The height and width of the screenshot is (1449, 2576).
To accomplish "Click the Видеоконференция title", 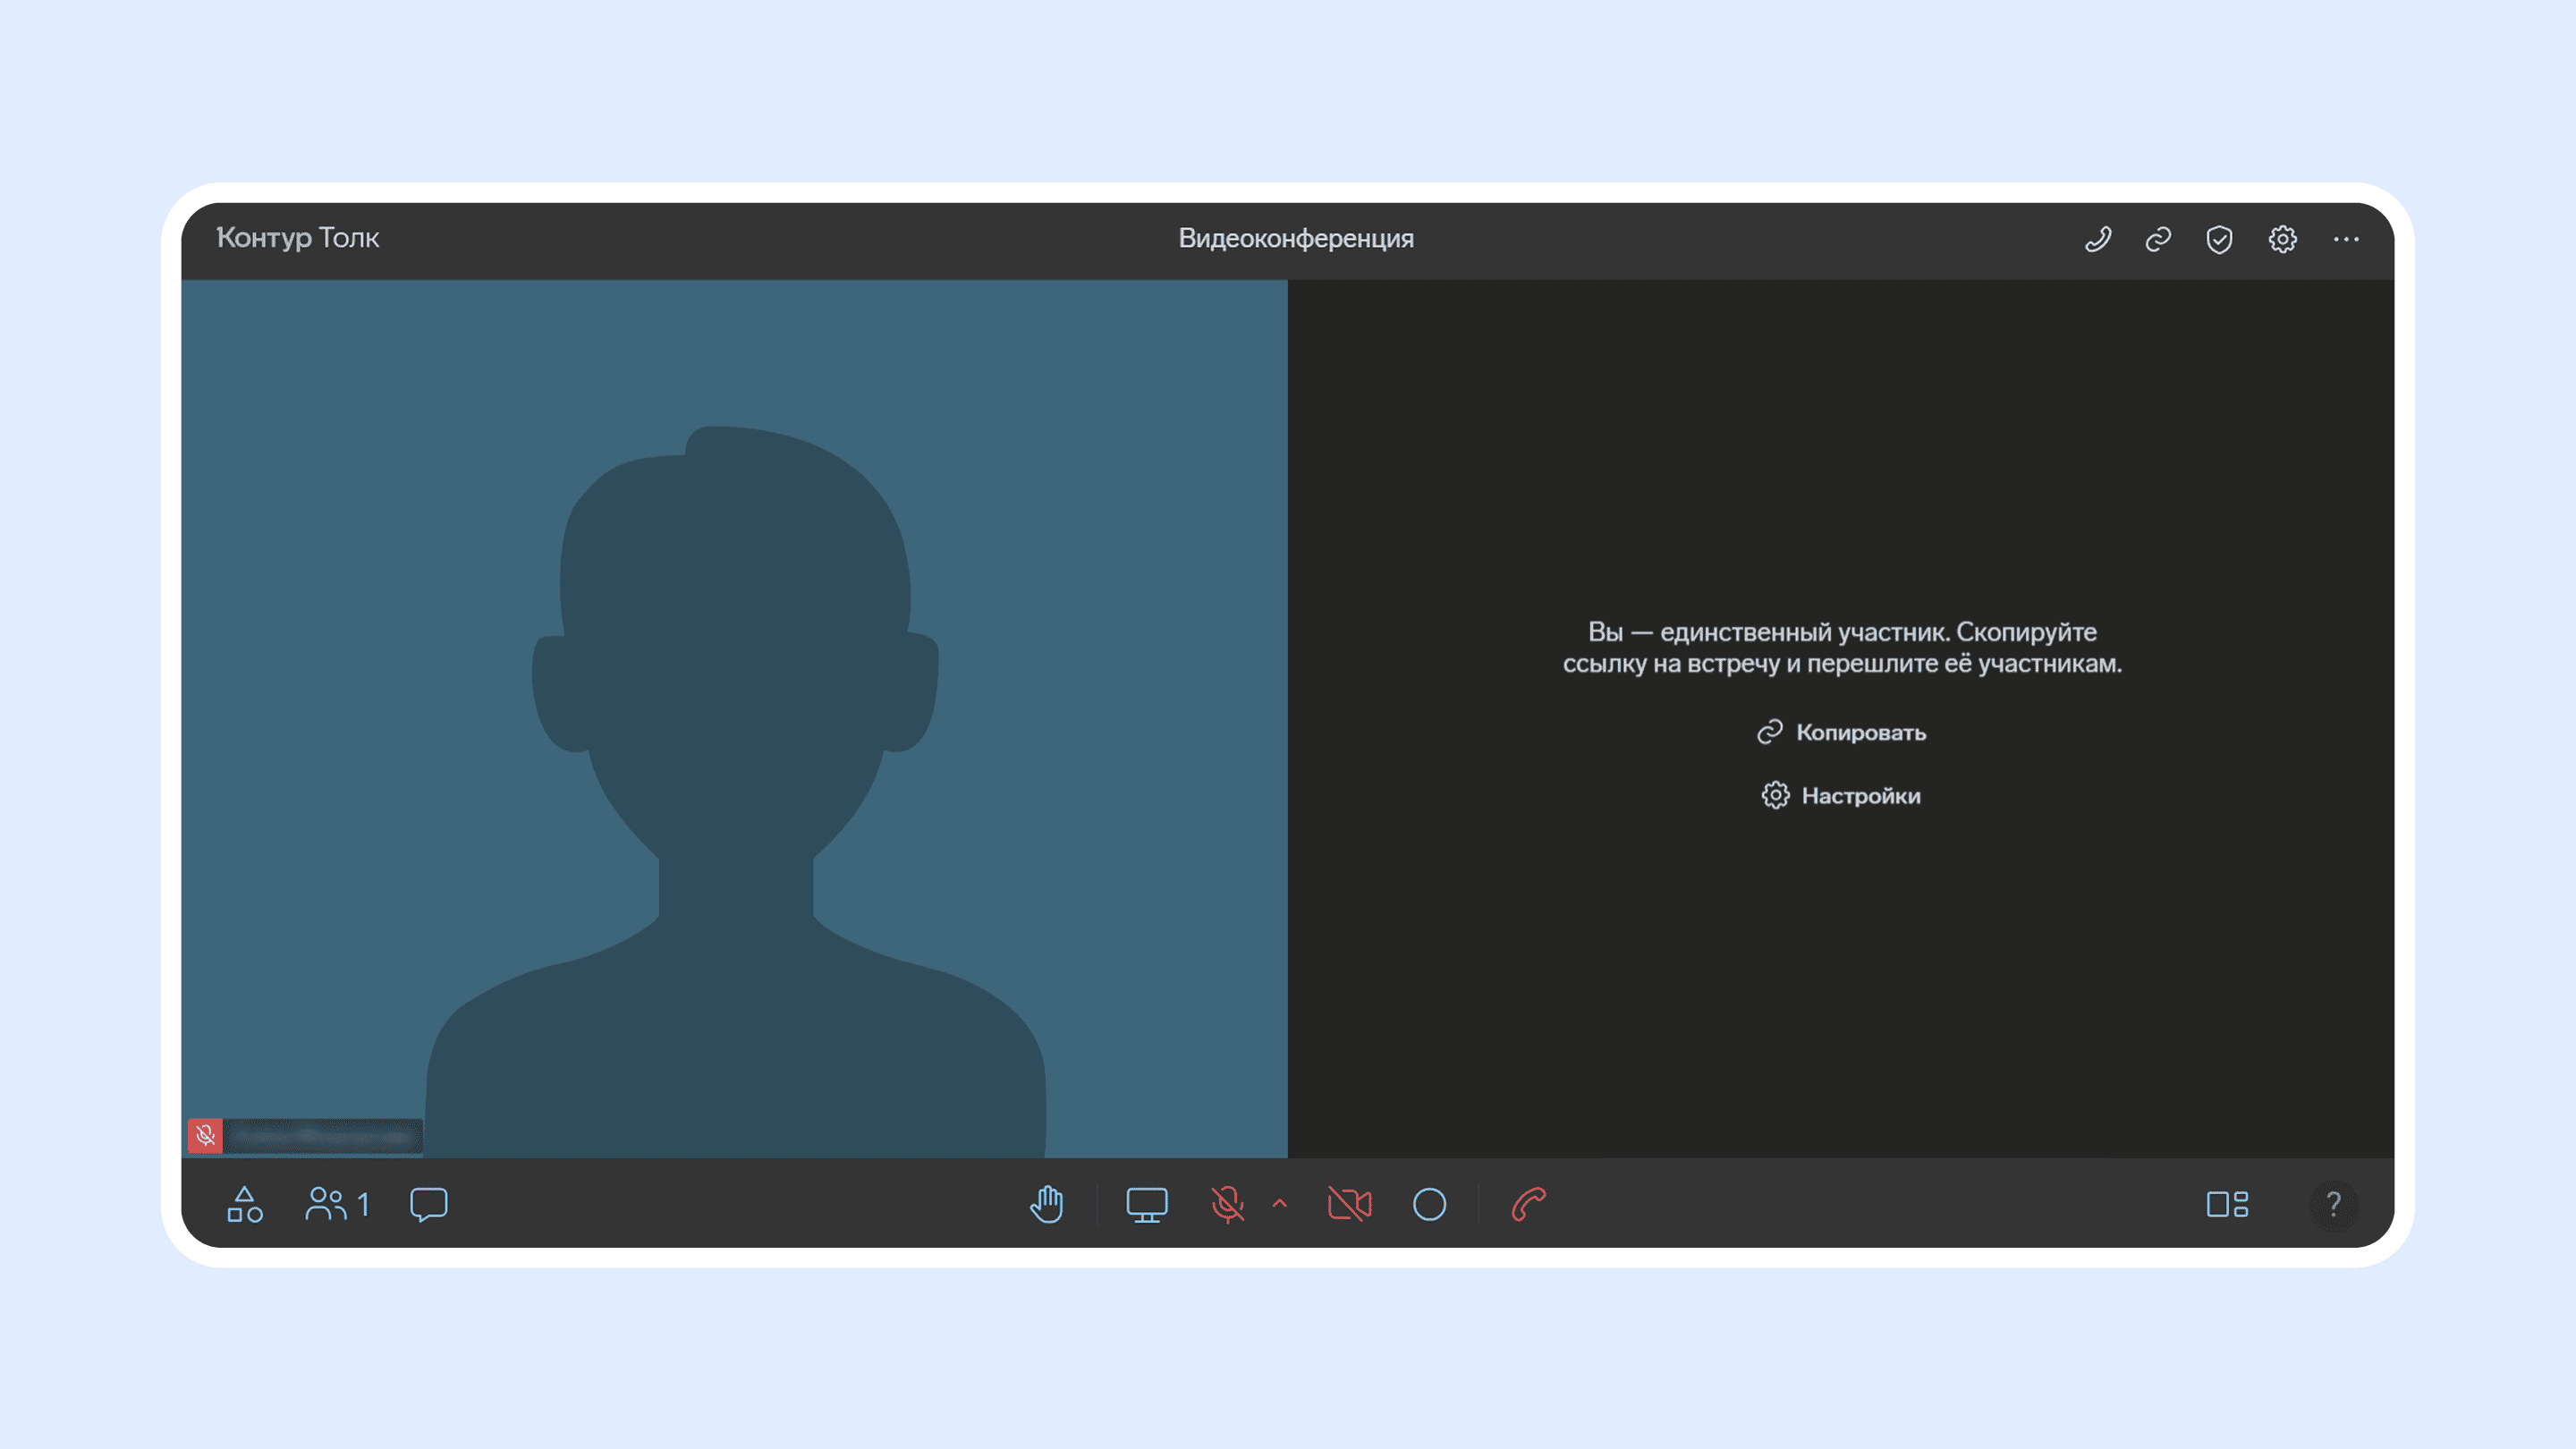I will [x=1296, y=238].
